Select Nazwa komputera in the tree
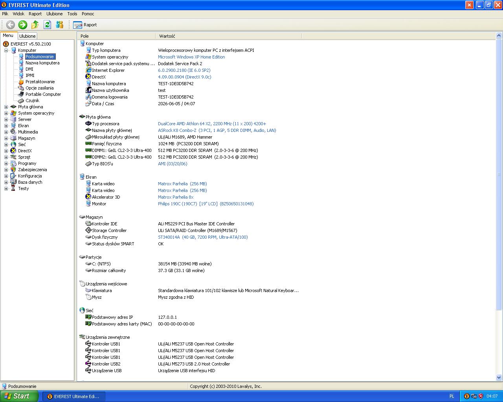Screen dimensions: 503x402 point(42,63)
